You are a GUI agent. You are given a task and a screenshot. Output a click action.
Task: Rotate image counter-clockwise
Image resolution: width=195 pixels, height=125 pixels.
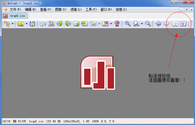pos(60,23)
